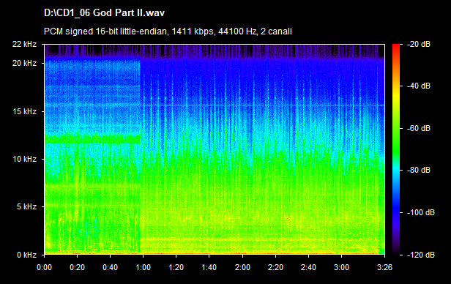Image resolution: width=451 pixels, height=284 pixels.
Task: Click the 15 kHz frequency axis label
Action: click(24, 111)
